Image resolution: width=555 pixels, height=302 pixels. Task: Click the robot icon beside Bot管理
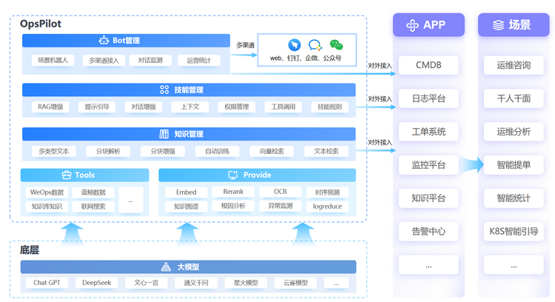[x=104, y=40]
